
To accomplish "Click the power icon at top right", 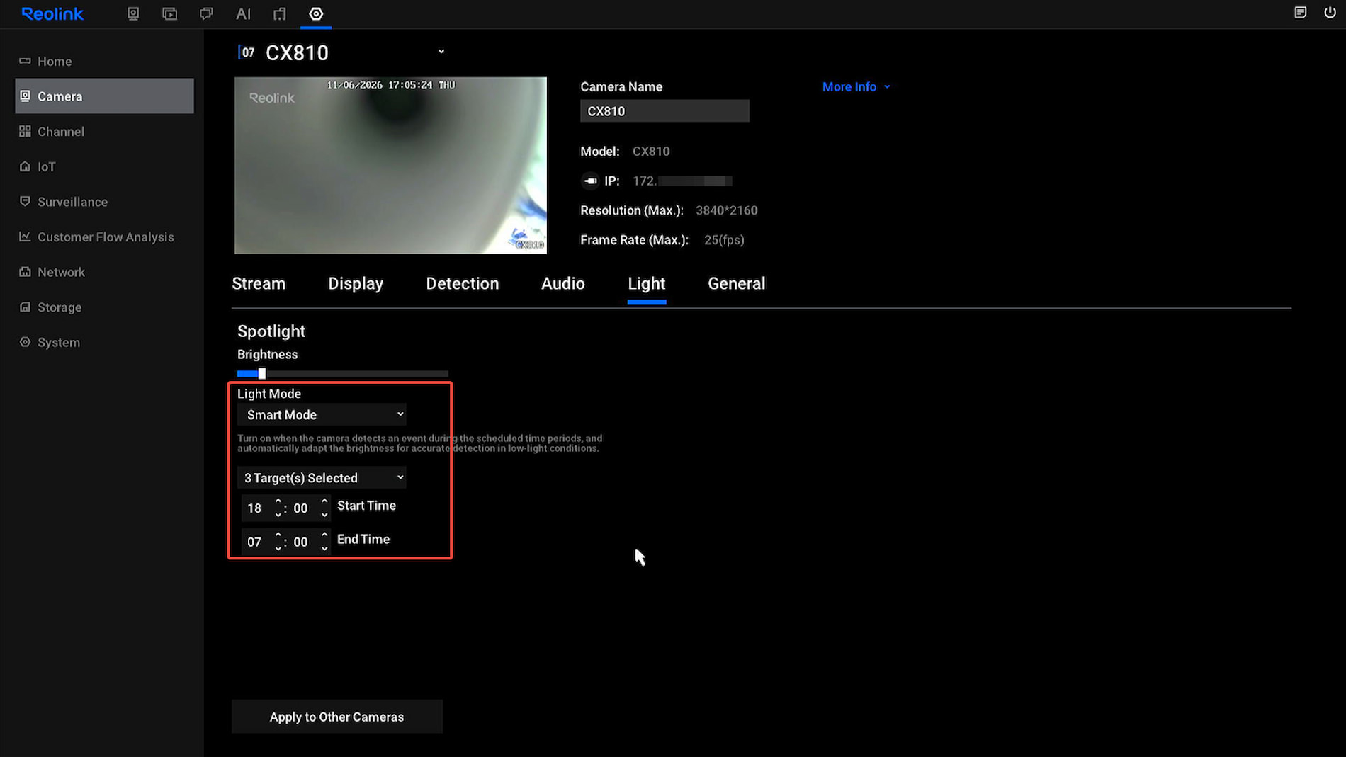I will coord(1330,13).
